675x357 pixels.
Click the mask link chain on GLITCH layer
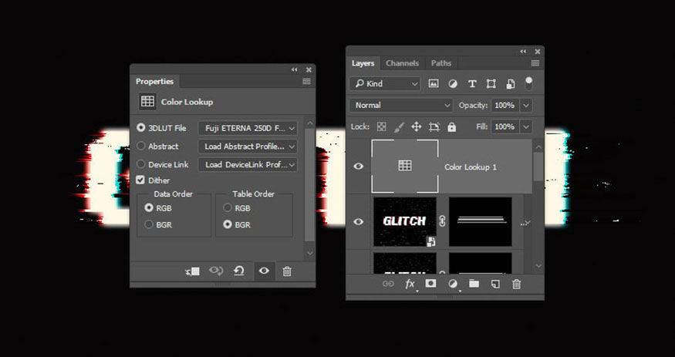pos(442,221)
